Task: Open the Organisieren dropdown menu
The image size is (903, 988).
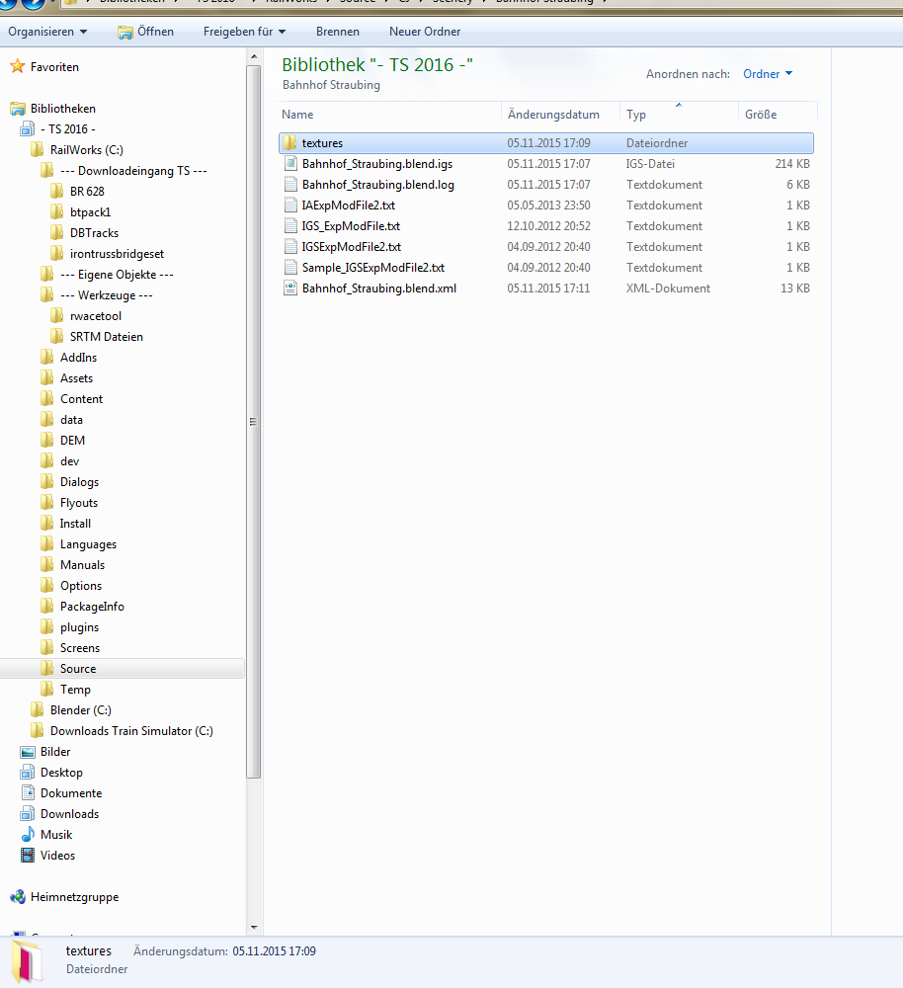Action: coord(47,32)
